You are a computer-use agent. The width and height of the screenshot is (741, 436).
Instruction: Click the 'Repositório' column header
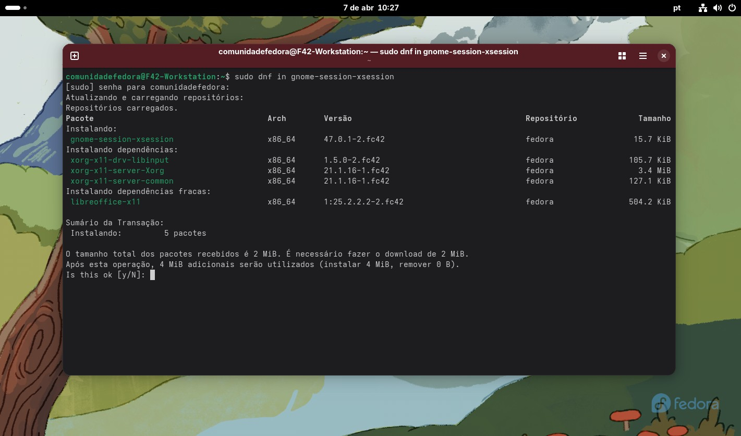(551, 118)
